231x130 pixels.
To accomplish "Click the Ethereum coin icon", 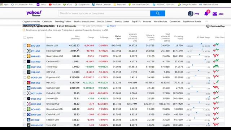I will [x=29, y=51].
